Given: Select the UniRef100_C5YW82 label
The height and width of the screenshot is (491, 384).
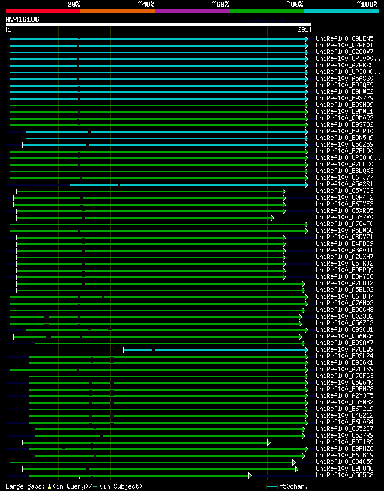Looking at the screenshot, I should 344,403.
